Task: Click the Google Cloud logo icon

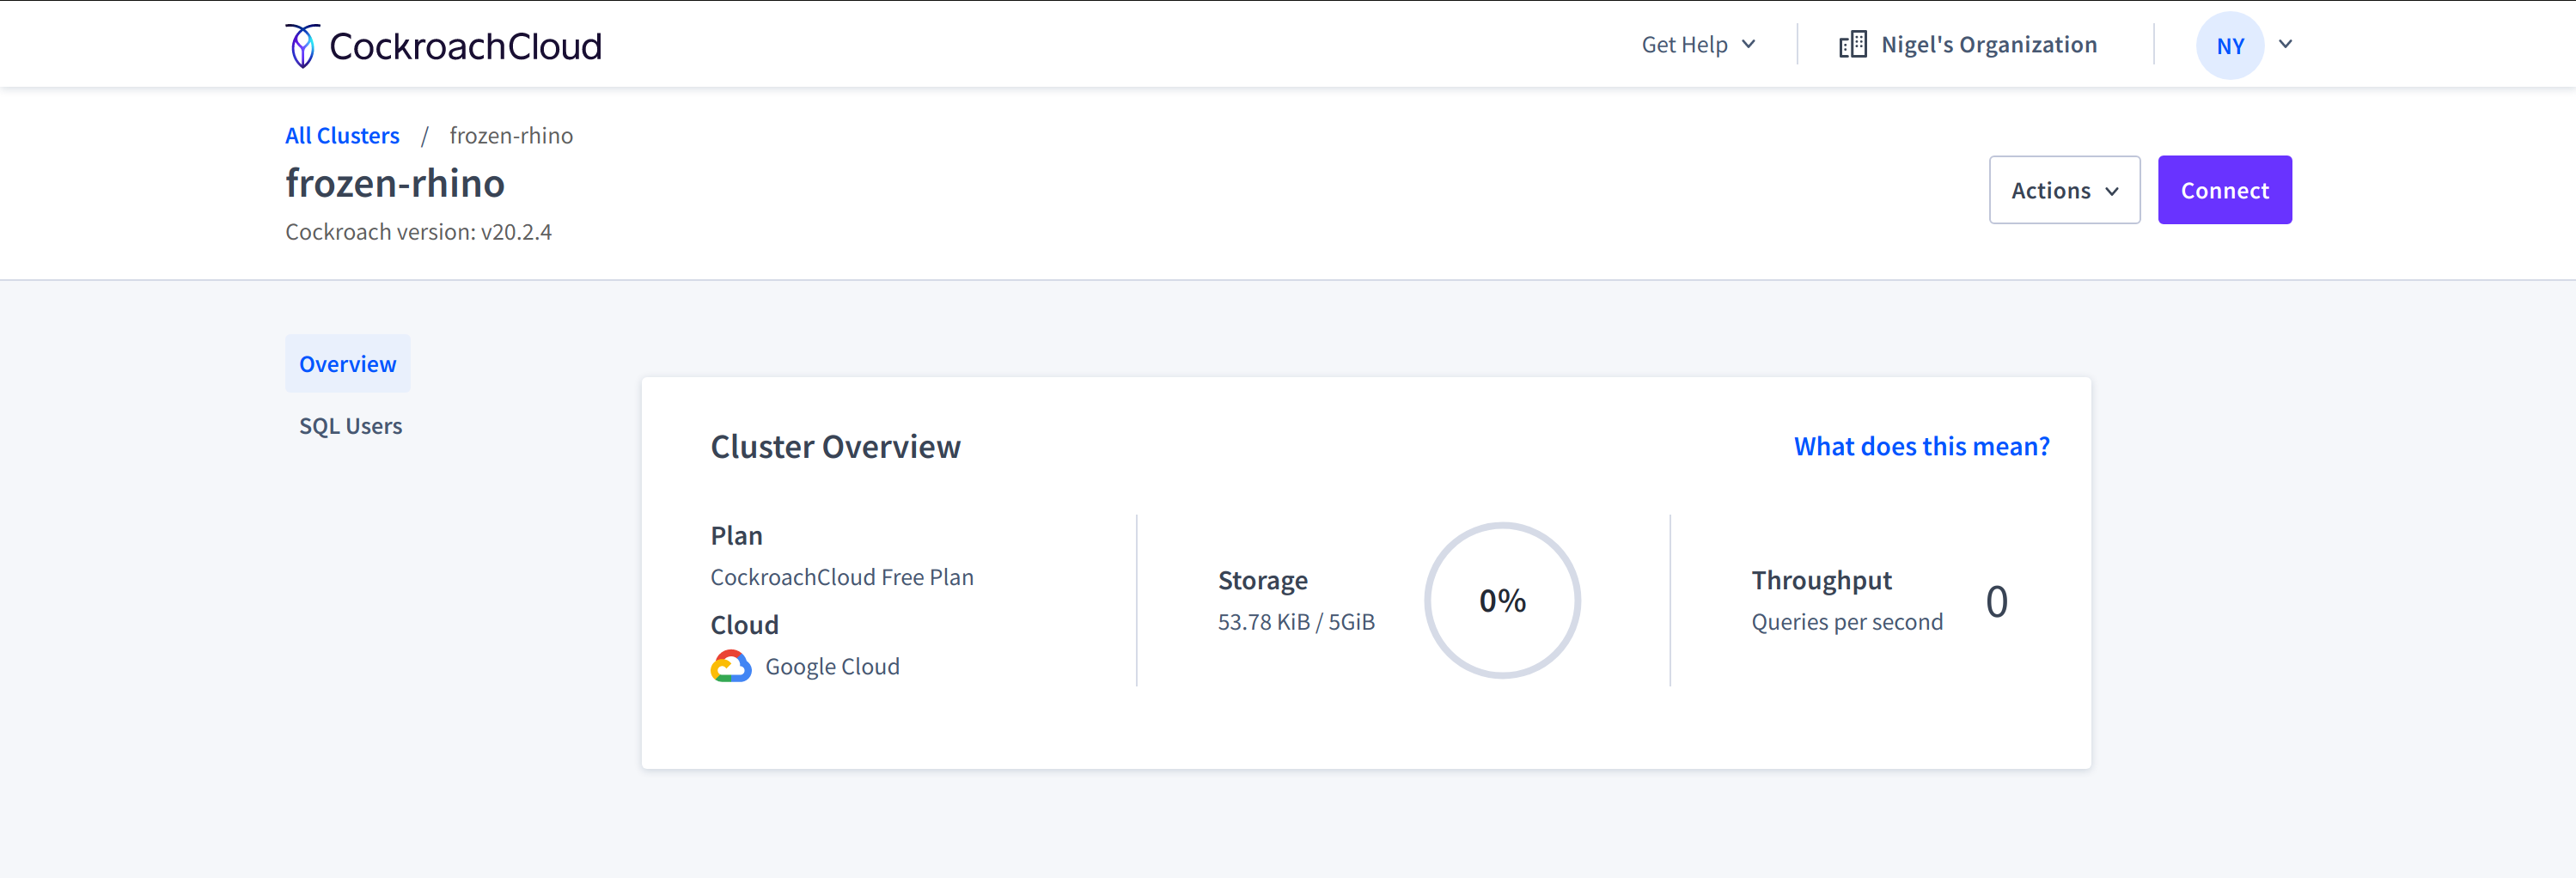Action: 731,666
